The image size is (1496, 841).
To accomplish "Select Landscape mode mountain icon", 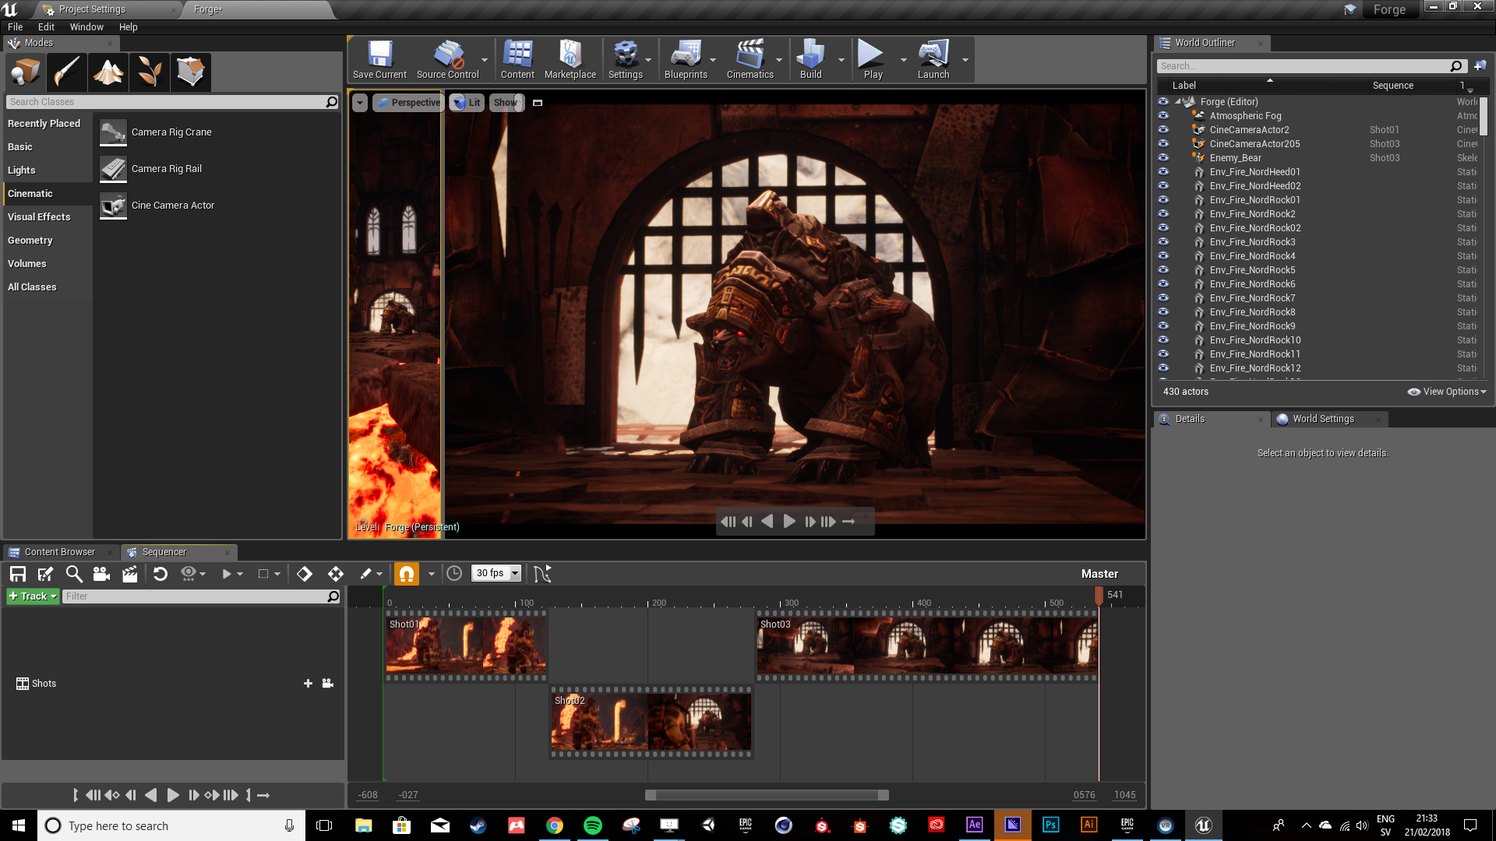I will point(108,72).
